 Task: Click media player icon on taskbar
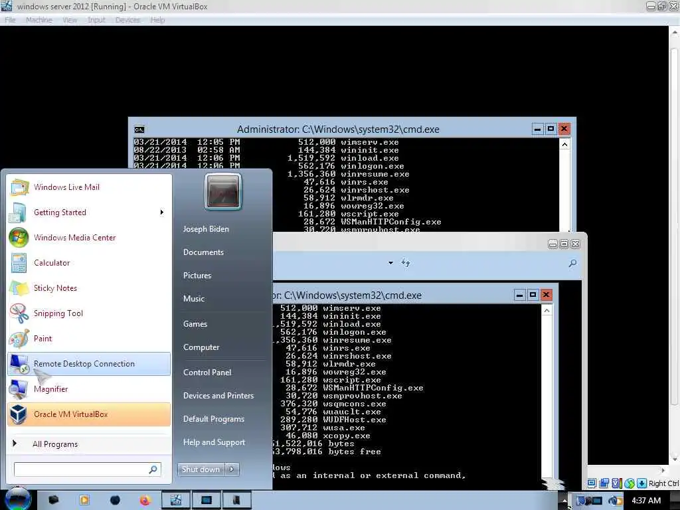coord(84,501)
